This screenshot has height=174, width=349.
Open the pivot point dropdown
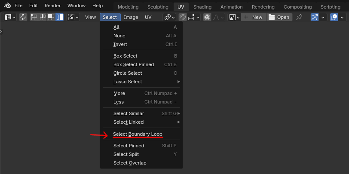(x=169, y=17)
